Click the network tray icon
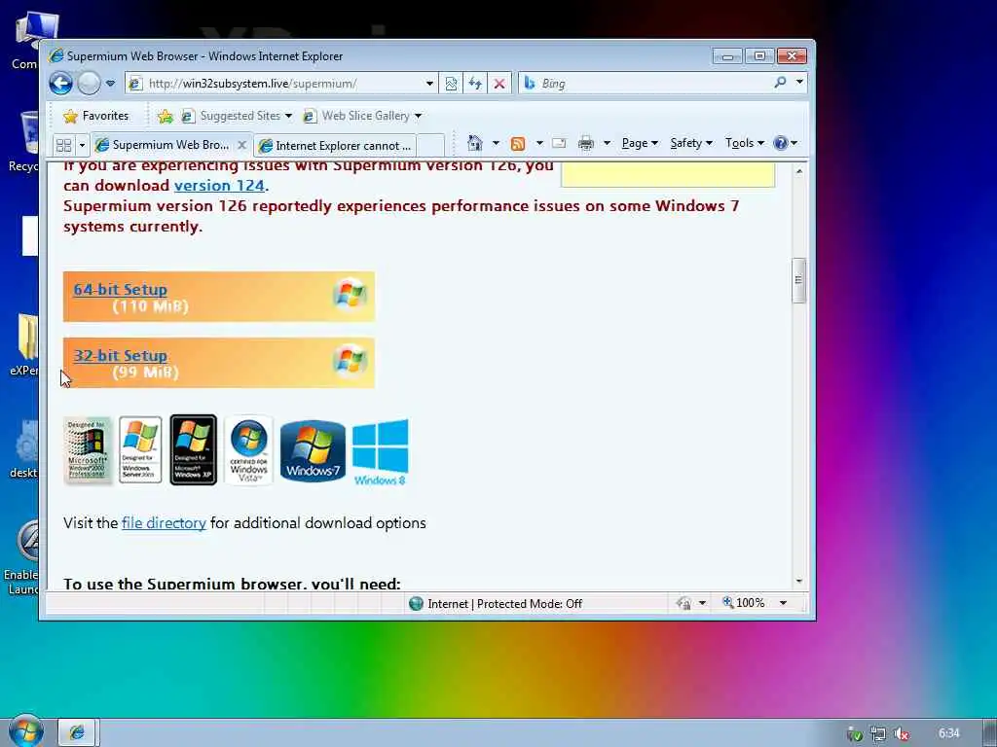The image size is (997, 747). pyautogui.click(x=878, y=734)
